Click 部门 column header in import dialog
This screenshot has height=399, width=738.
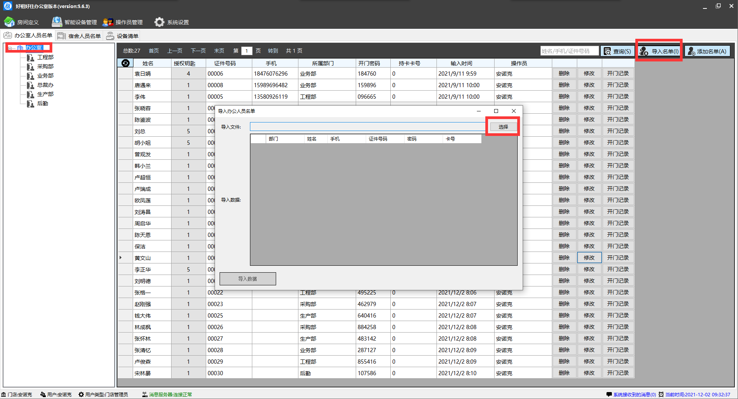coord(285,139)
